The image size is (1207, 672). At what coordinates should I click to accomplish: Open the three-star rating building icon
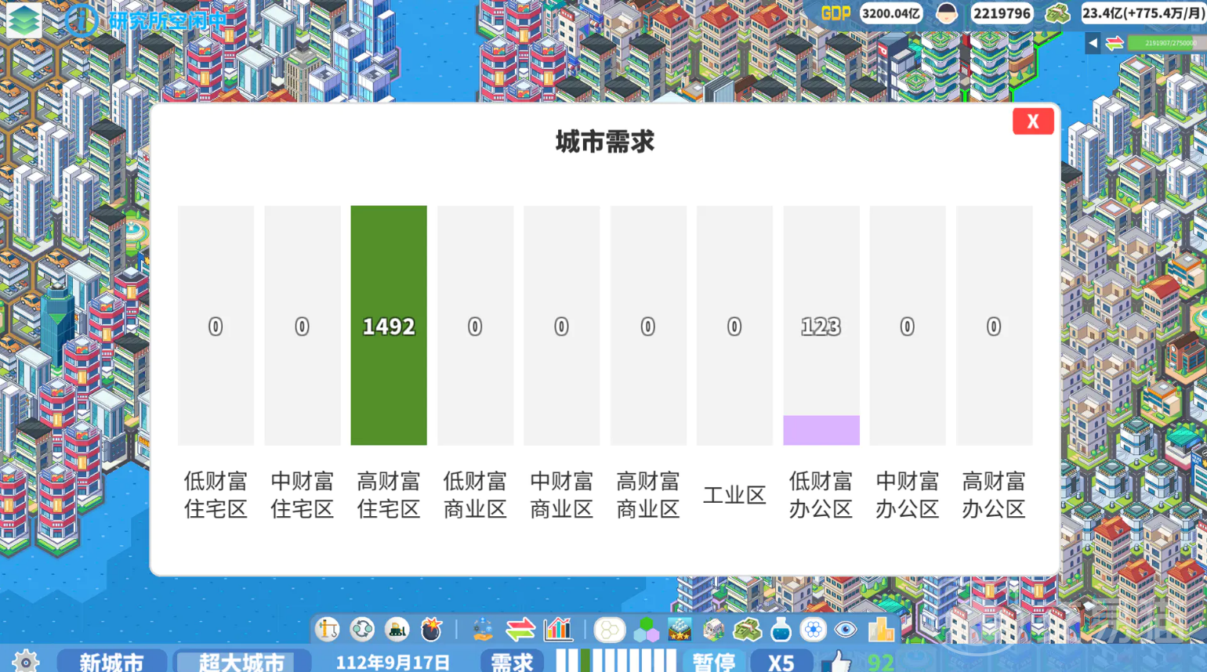pos(680,629)
